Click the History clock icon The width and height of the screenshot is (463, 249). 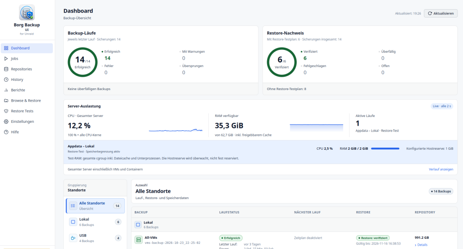6,79
